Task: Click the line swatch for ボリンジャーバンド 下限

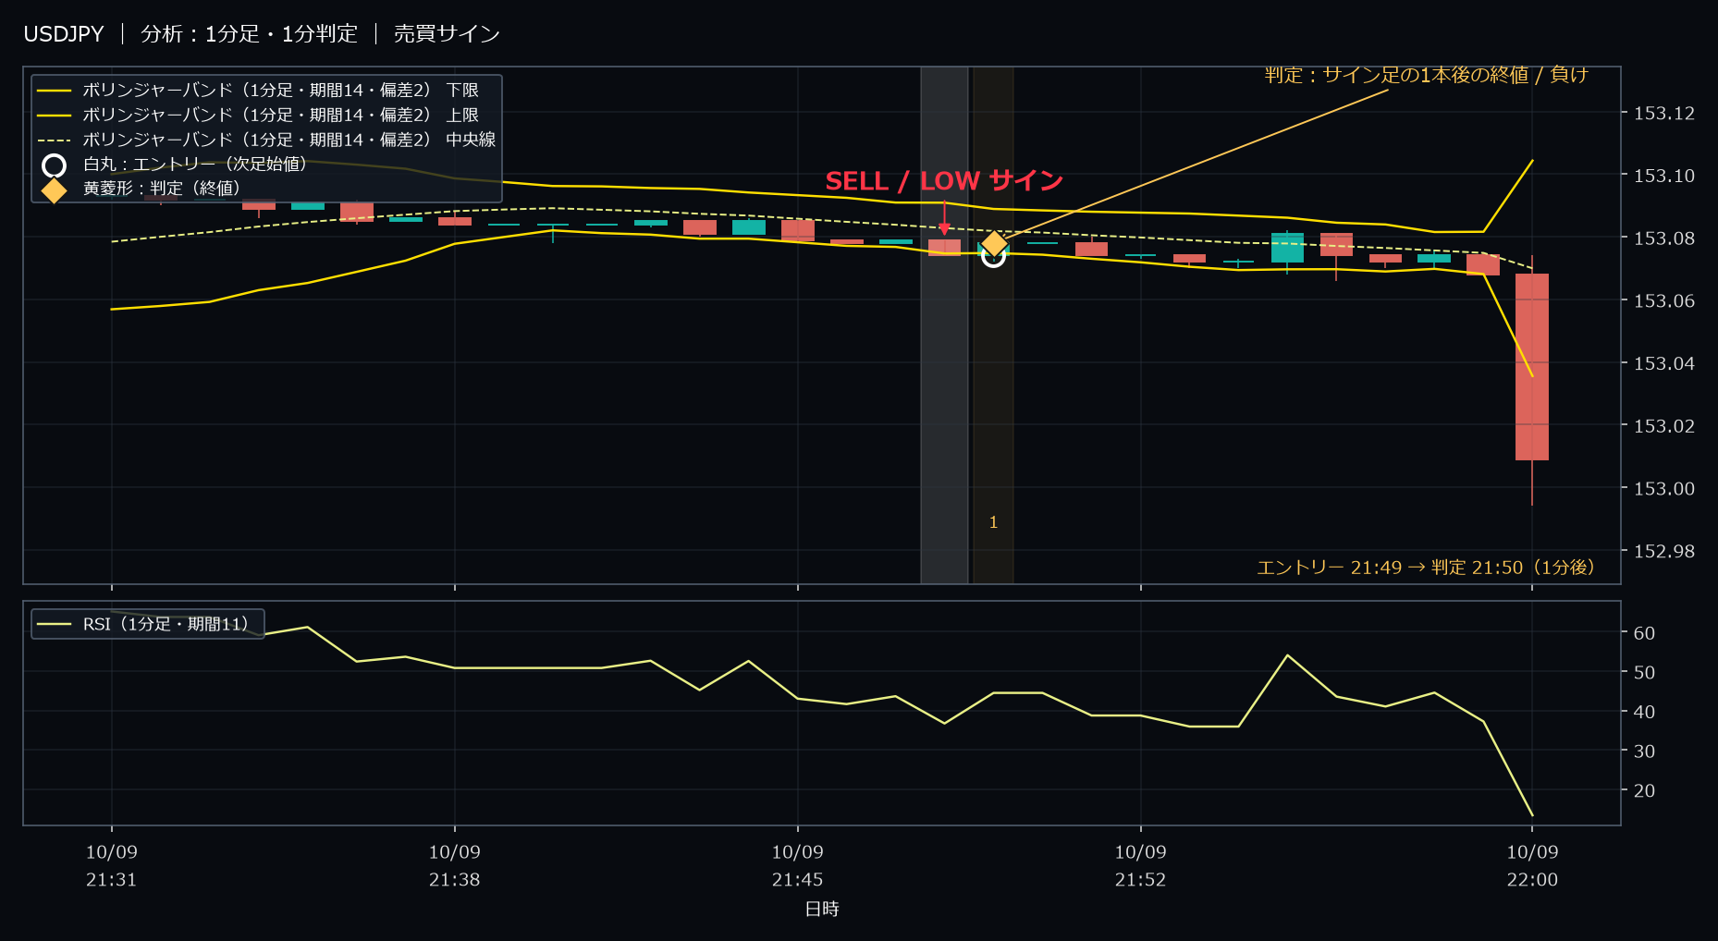Action: tap(54, 91)
